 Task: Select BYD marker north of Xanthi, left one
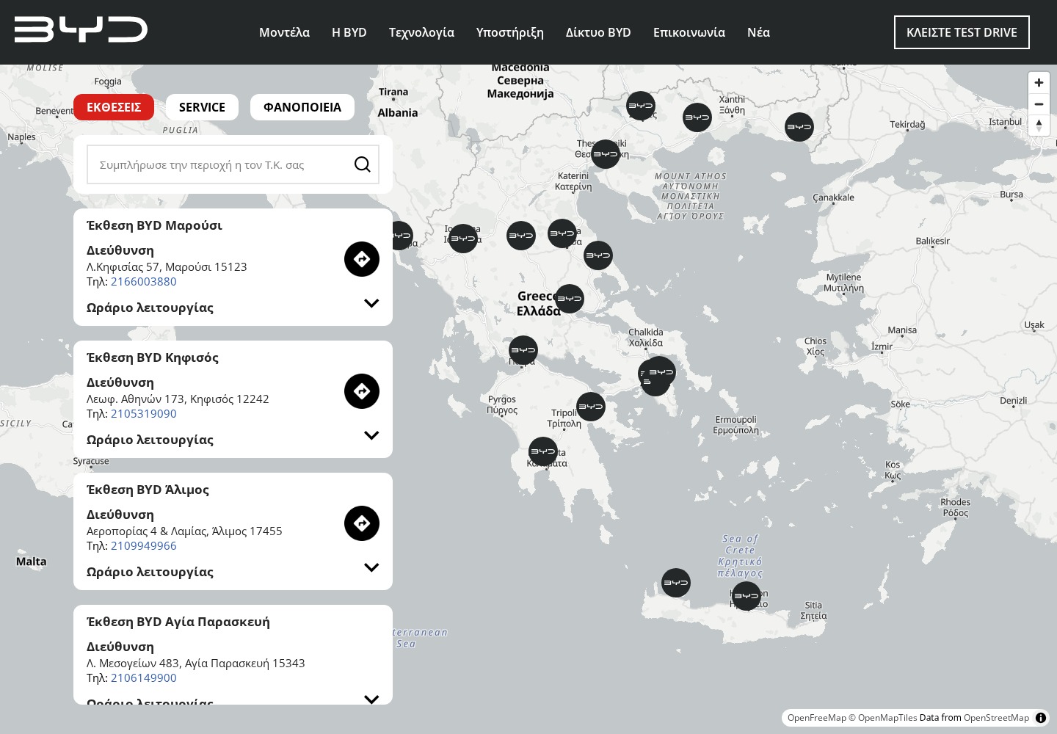coord(641,106)
